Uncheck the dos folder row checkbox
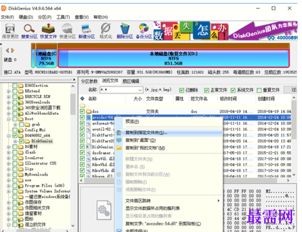 [x=82, y=111]
